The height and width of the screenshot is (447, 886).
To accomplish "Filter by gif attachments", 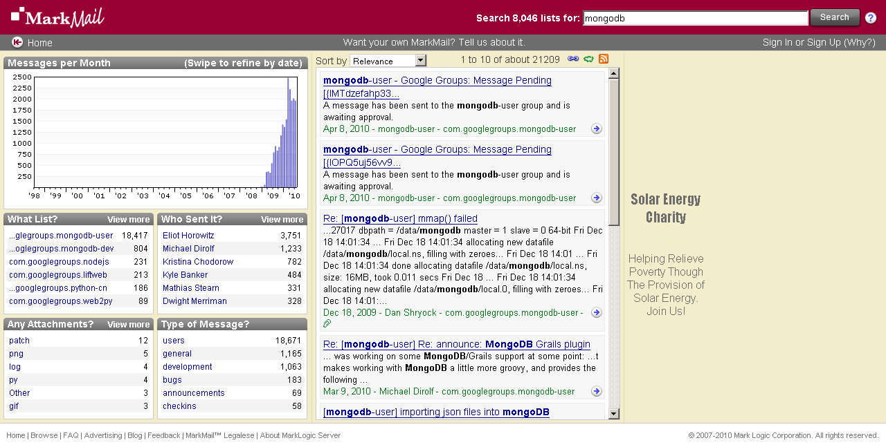I will click(x=14, y=406).
